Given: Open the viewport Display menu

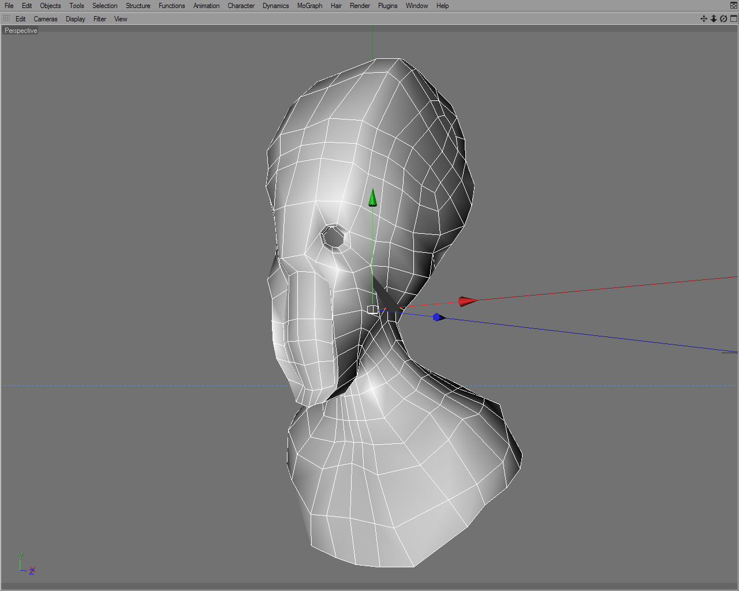Looking at the screenshot, I should (75, 19).
